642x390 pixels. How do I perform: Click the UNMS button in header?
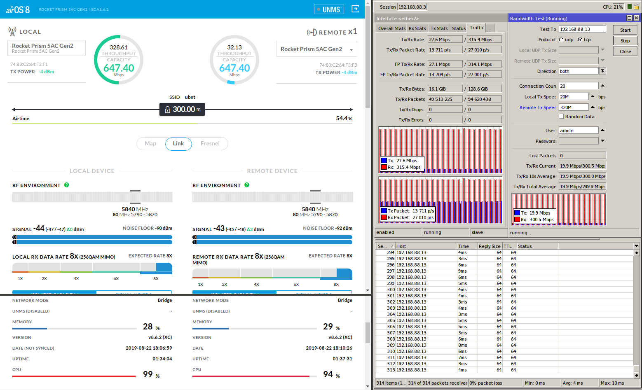(x=329, y=9)
